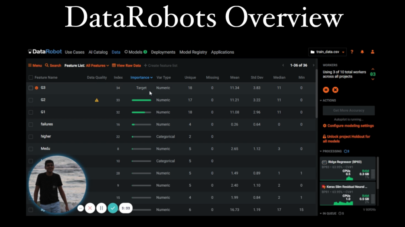Decrease the worker count arrow
The height and width of the screenshot is (227, 405).
[373, 79]
